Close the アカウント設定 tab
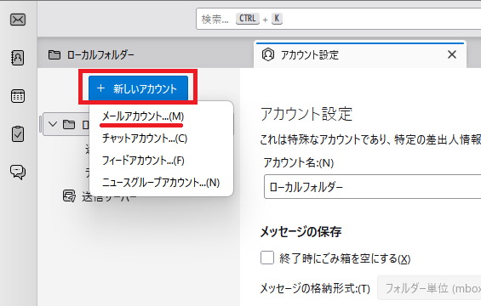Viewport: 481px width, 306px height. (452, 55)
